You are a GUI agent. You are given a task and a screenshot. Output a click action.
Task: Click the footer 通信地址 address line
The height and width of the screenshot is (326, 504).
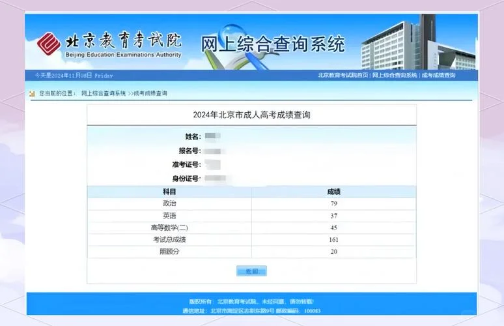[x=252, y=311]
